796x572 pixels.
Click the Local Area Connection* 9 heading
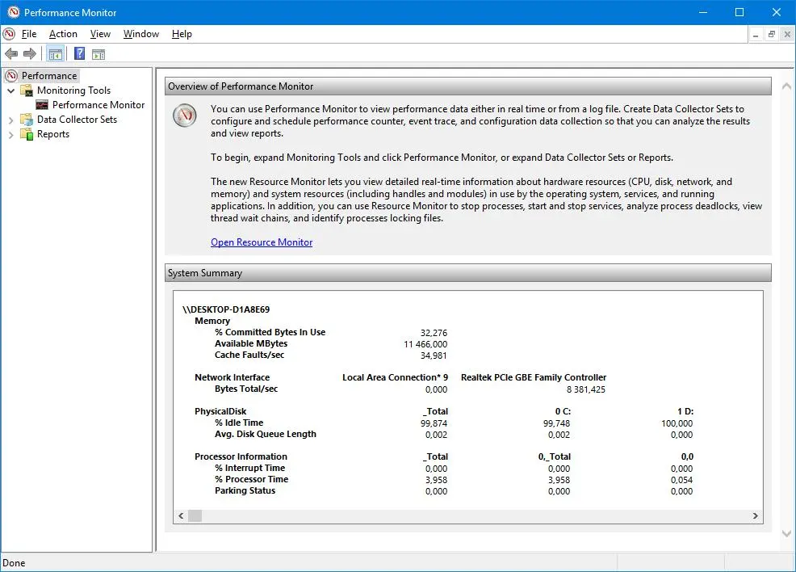395,377
